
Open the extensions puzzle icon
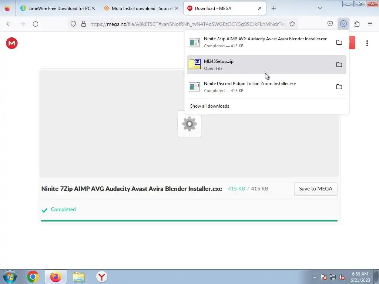[x=357, y=24]
